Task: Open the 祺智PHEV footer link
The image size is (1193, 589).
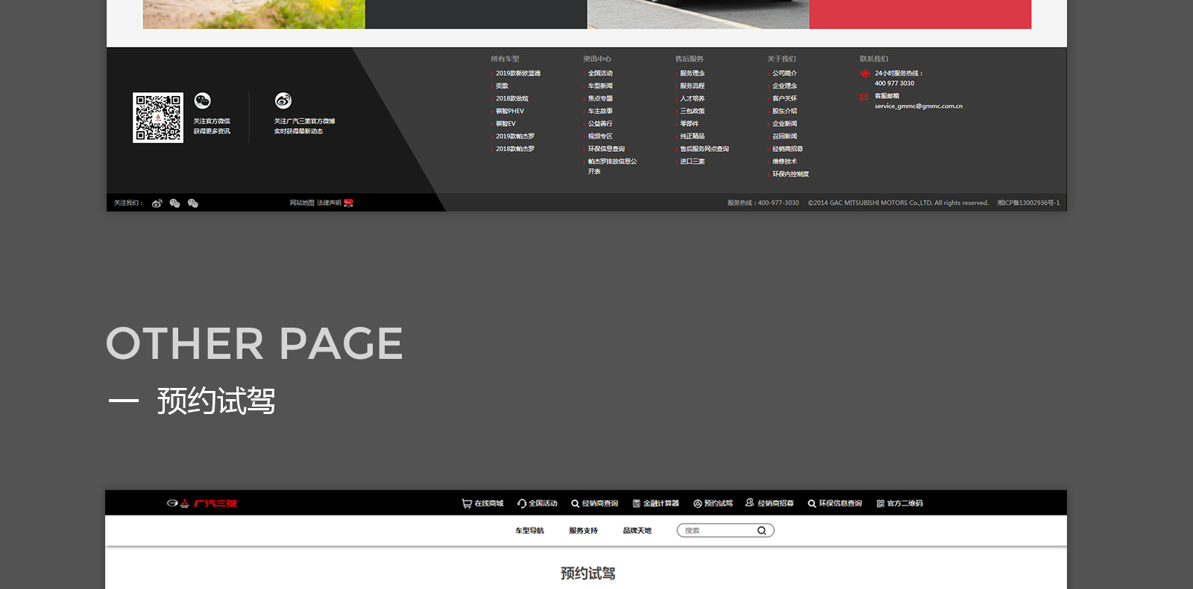Action: click(510, 112)
